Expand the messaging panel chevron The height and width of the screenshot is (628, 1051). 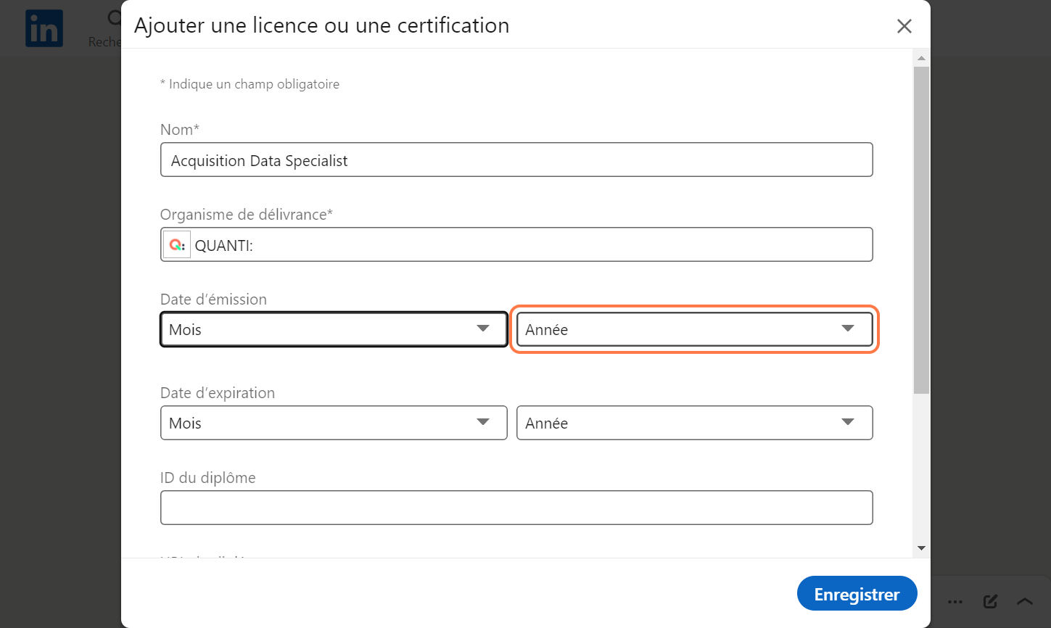point(1024,601)
